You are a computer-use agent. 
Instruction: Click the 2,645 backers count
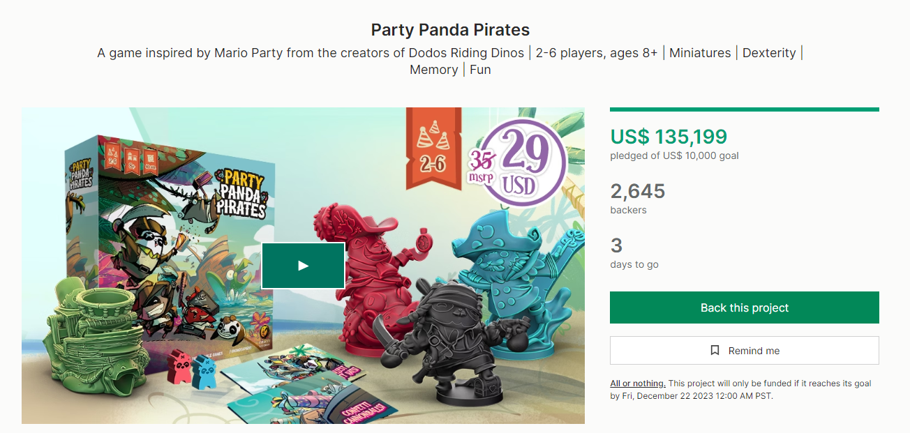637,191
